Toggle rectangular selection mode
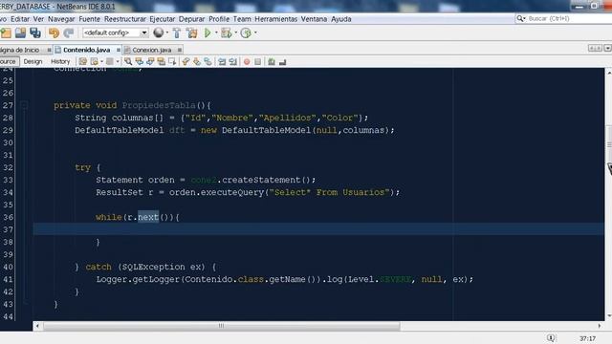This screenshot has height=344, width=612. pyautogui.click(x=172, y=61)
